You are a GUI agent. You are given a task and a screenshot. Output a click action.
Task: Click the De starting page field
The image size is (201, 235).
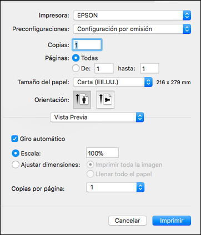[x=104, y=68]
